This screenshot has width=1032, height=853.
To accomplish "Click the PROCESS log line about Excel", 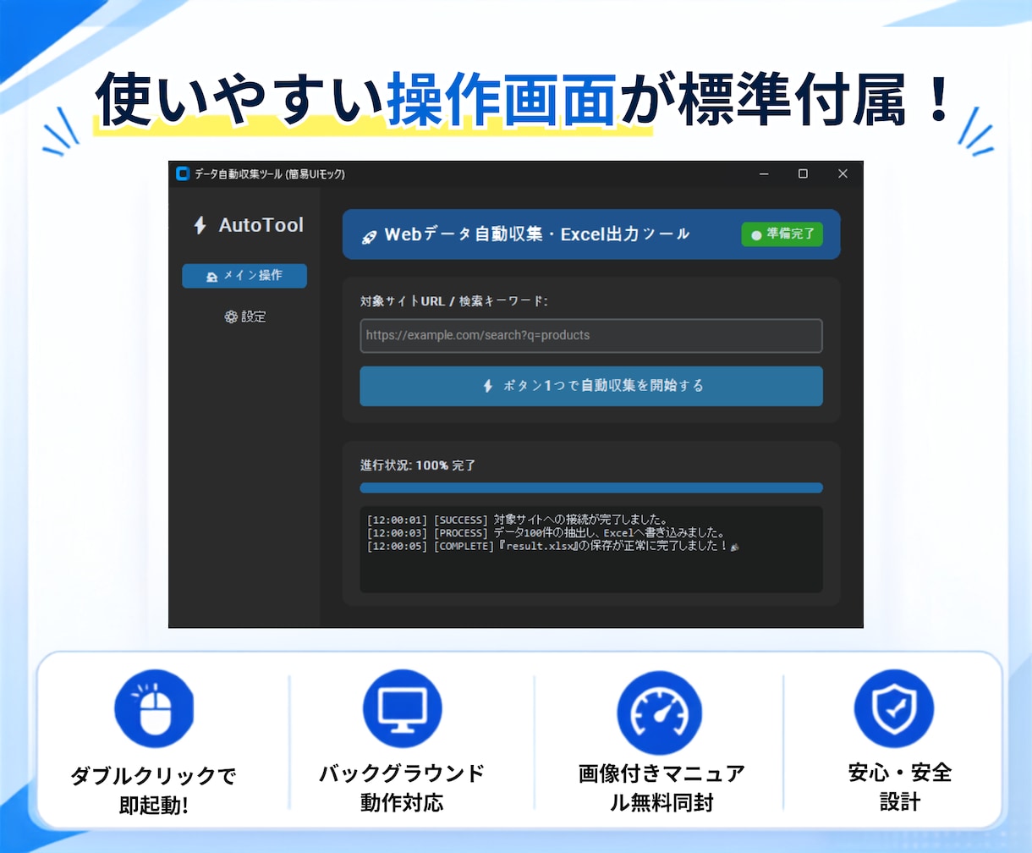I will pos(546,532).
